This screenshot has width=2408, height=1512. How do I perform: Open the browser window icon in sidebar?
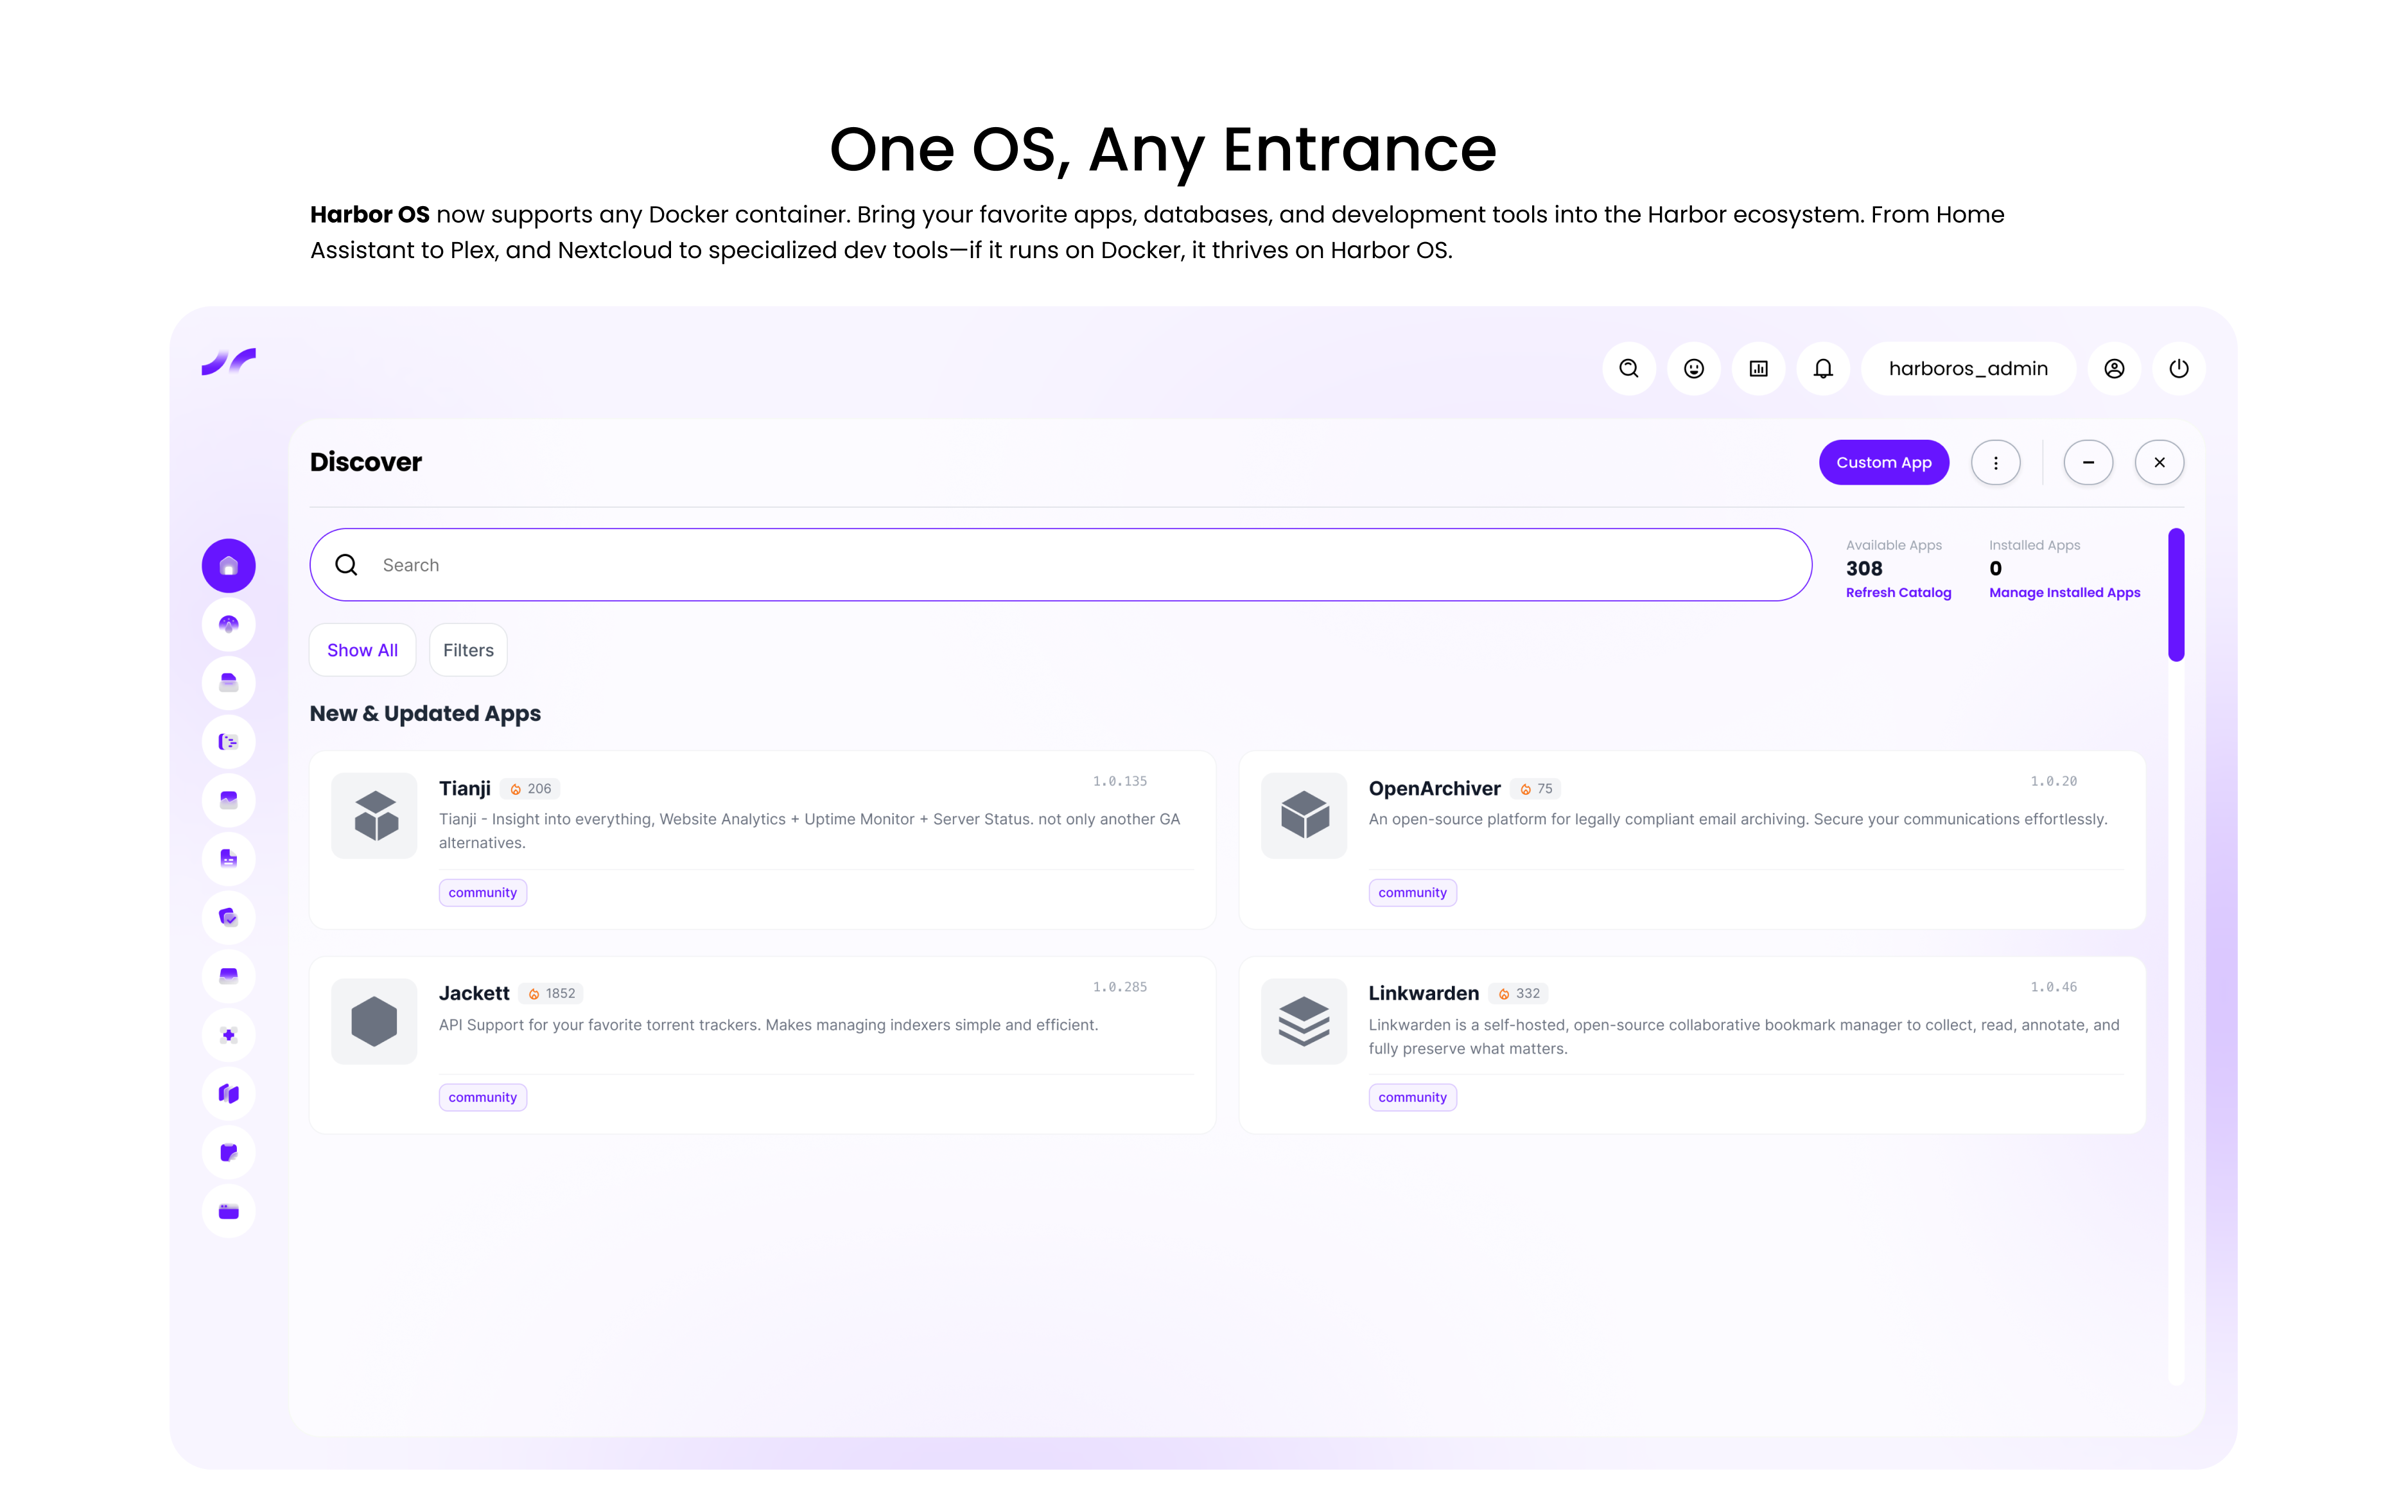[x=228, y=1212]
